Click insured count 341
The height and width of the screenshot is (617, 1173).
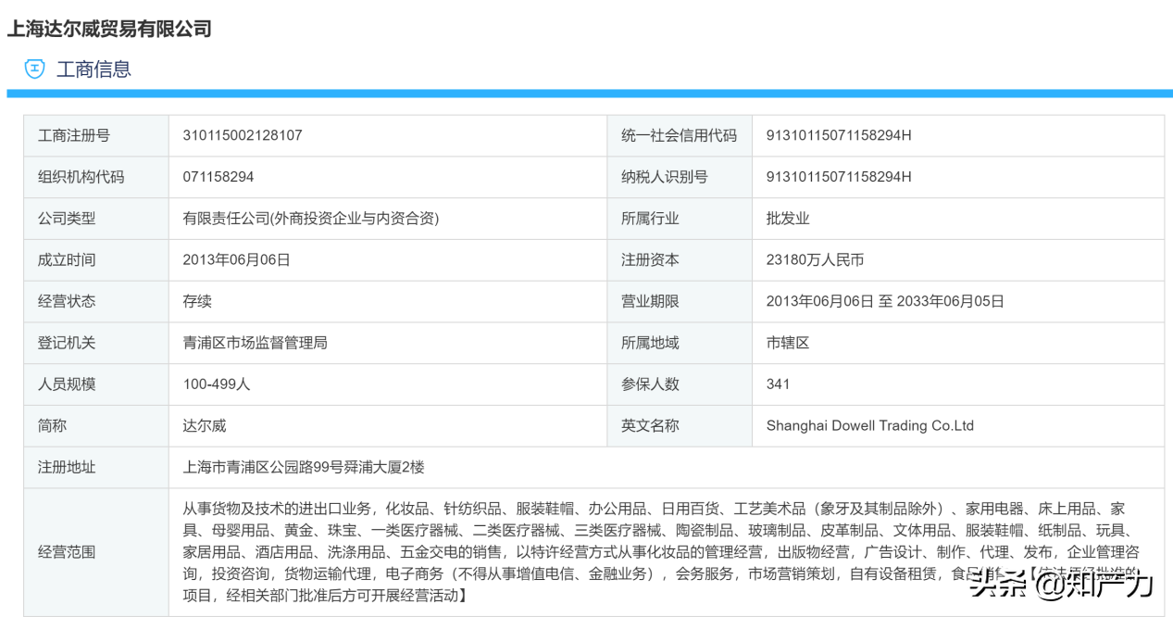click(x=779, y=384)
